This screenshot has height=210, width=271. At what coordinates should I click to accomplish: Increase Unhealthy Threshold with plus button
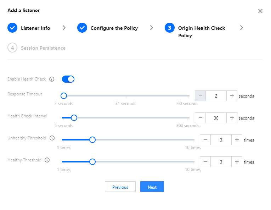coord(237,140)
